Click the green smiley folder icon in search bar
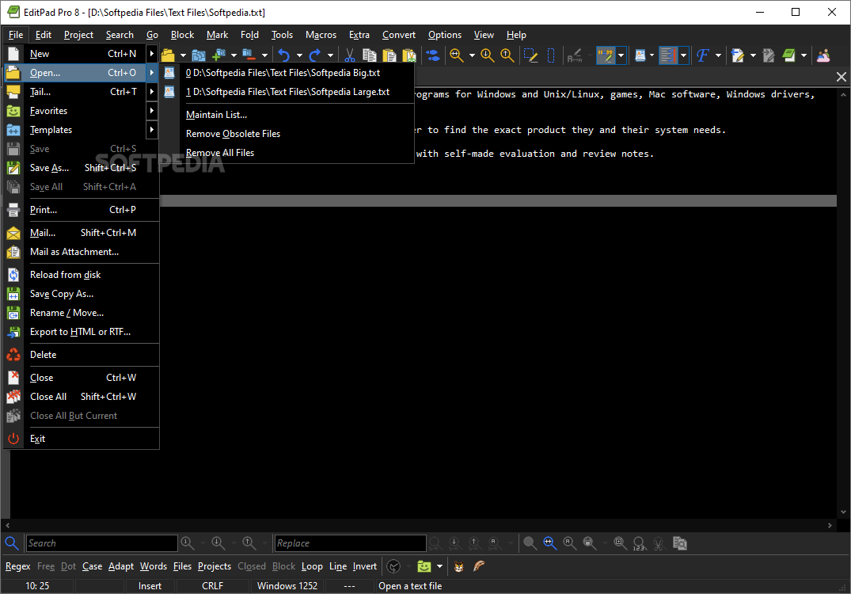 pos(424,566)
